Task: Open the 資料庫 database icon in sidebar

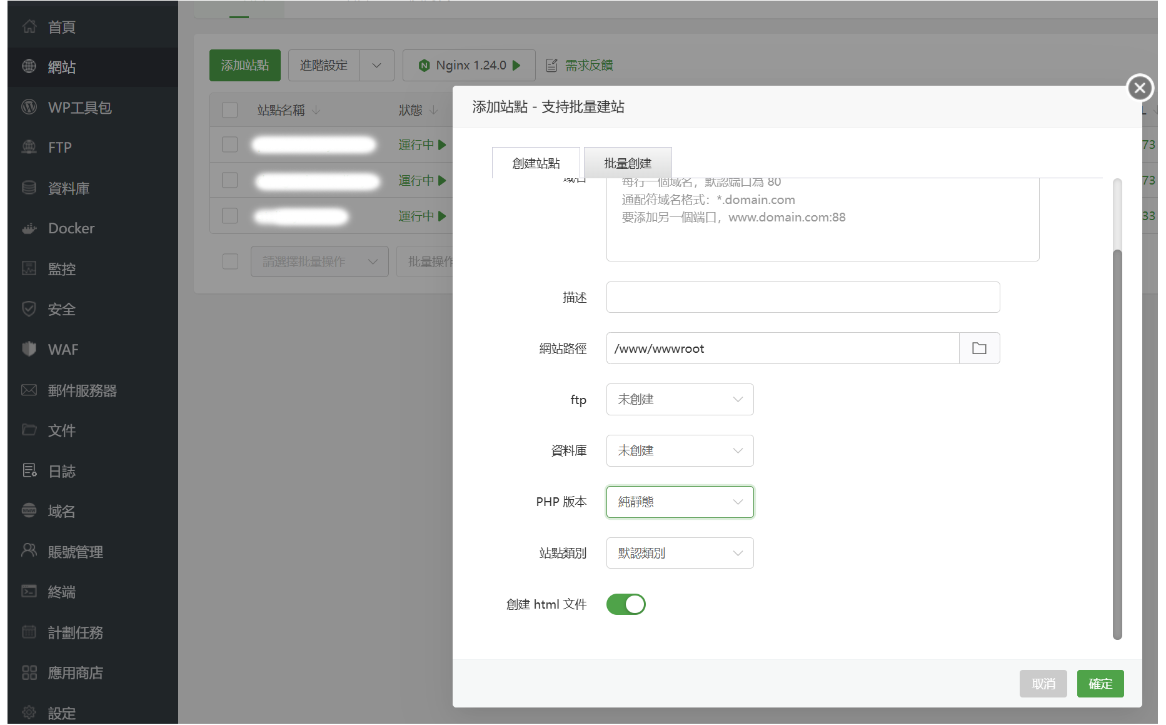Action: pyautogui.click(x=29, y=188)
